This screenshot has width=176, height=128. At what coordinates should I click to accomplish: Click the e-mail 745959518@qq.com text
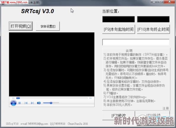coord(34,124)
